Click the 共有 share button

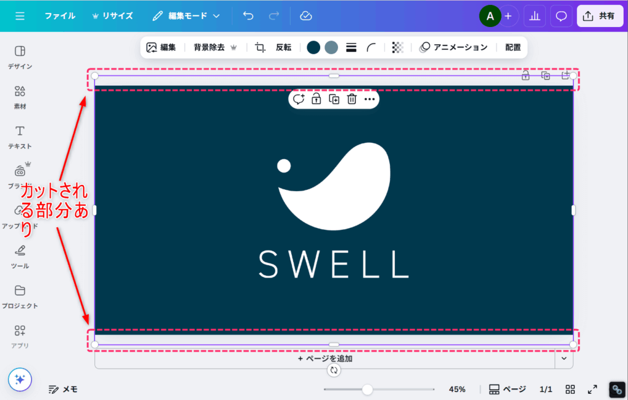point(600,17)
